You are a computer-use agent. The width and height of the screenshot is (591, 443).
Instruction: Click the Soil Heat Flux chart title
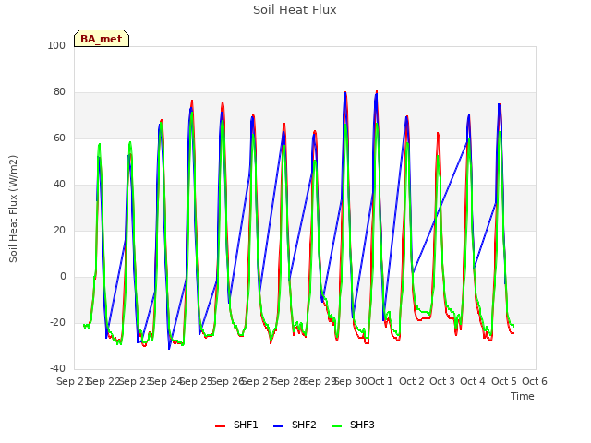click(295, 10)
